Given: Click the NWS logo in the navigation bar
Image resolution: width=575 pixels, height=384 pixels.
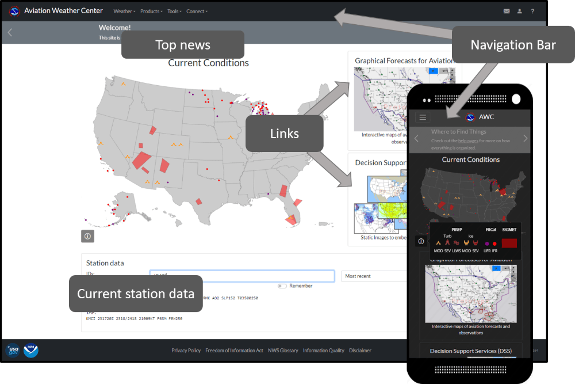Looking at the screenshot, I should pos(15,11).
